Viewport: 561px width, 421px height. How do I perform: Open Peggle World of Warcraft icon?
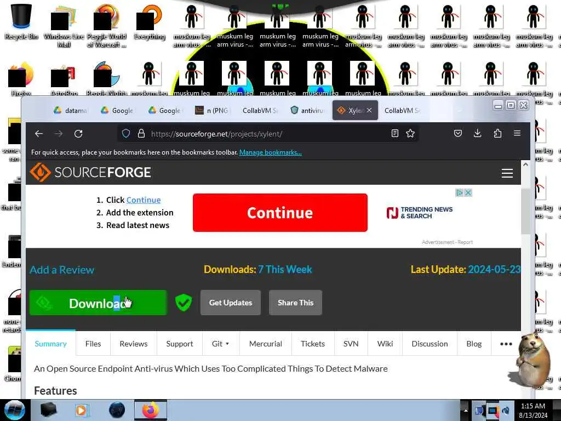(x=107, y=25)
